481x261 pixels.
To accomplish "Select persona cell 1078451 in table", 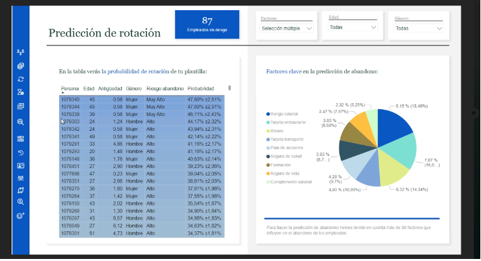I will coord(70,166).
